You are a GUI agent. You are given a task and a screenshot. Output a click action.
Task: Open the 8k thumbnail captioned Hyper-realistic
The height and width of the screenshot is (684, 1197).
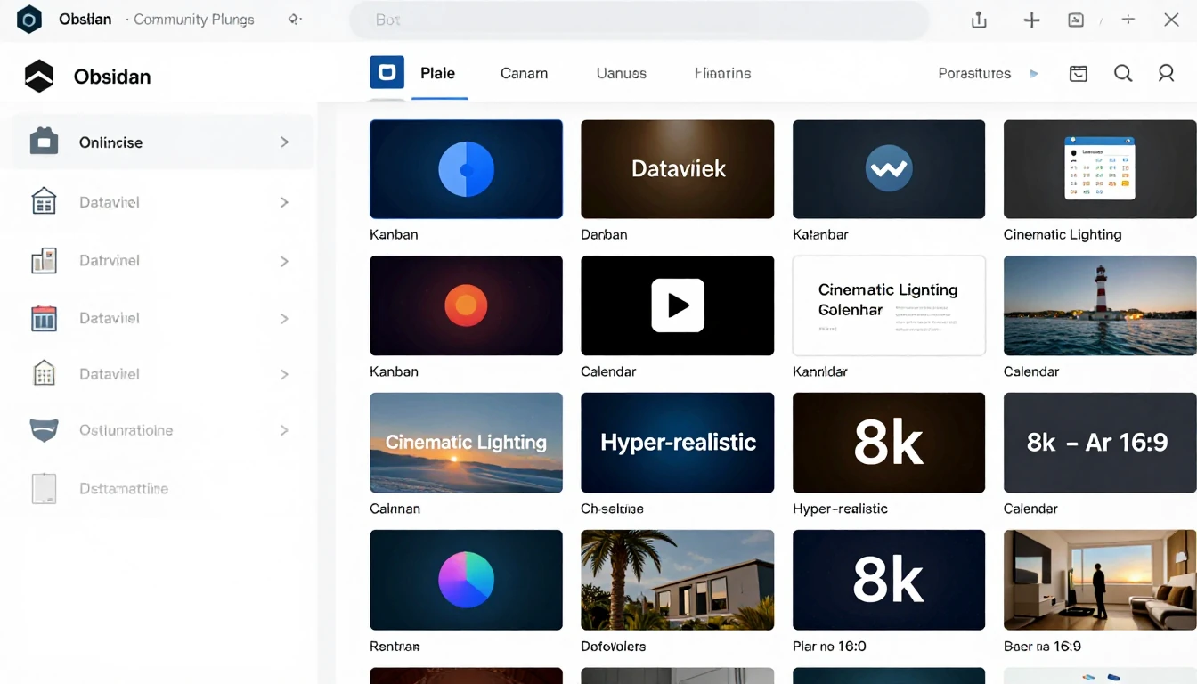[x=889, y=443]
